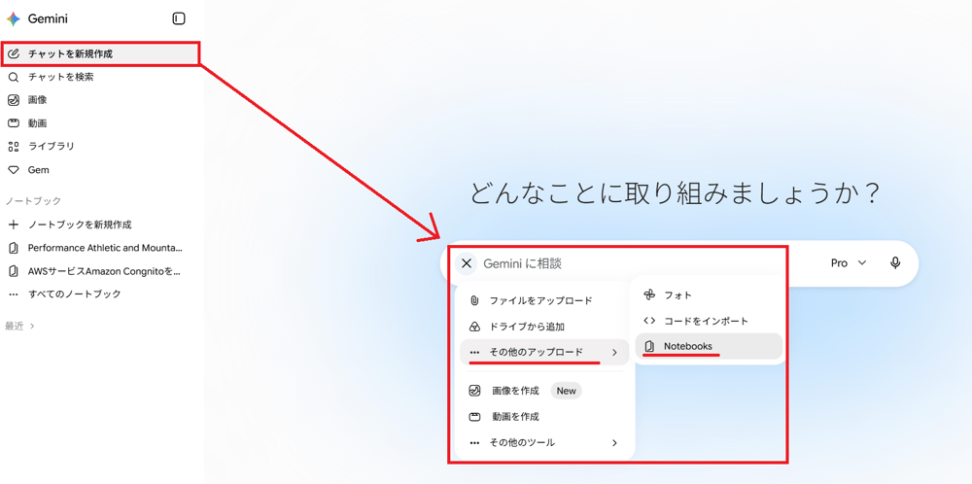Click the three-dot icon beside その他のツール
The height and width of the screenshot is (484, 972).
pos(474,442)
